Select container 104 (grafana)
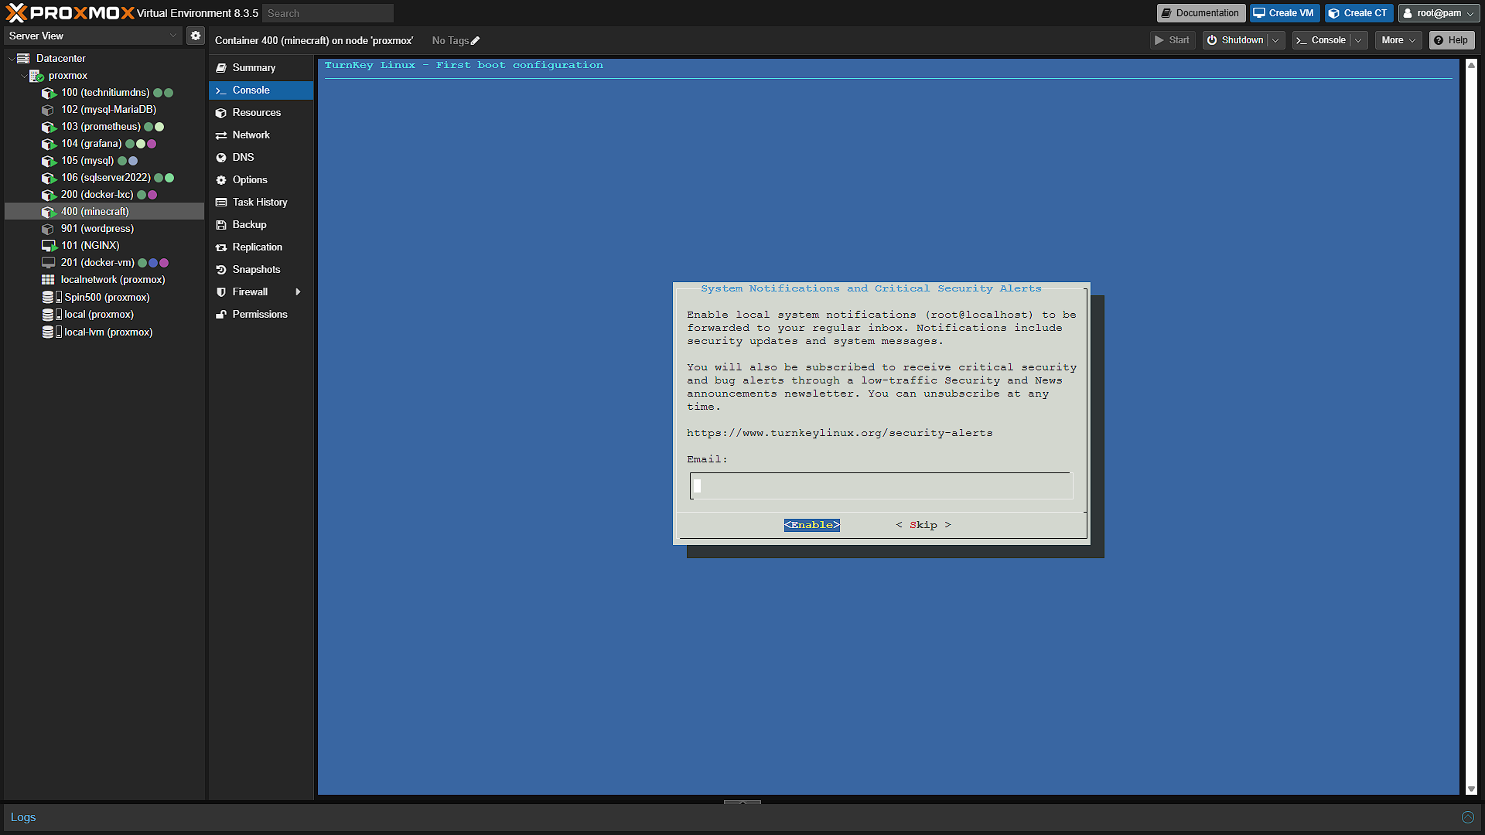1485x835 pixels. [x=91, y=143]
